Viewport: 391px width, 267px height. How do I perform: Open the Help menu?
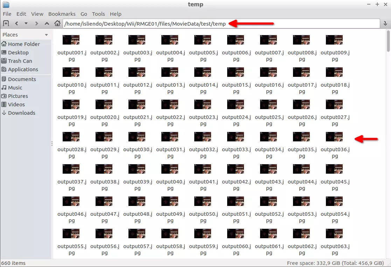[116, 14]
